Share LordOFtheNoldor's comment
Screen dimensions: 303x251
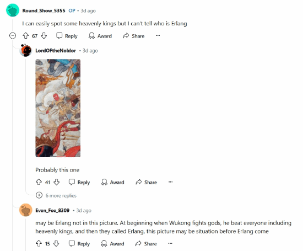pyautogui.click(x=147, y=182)
